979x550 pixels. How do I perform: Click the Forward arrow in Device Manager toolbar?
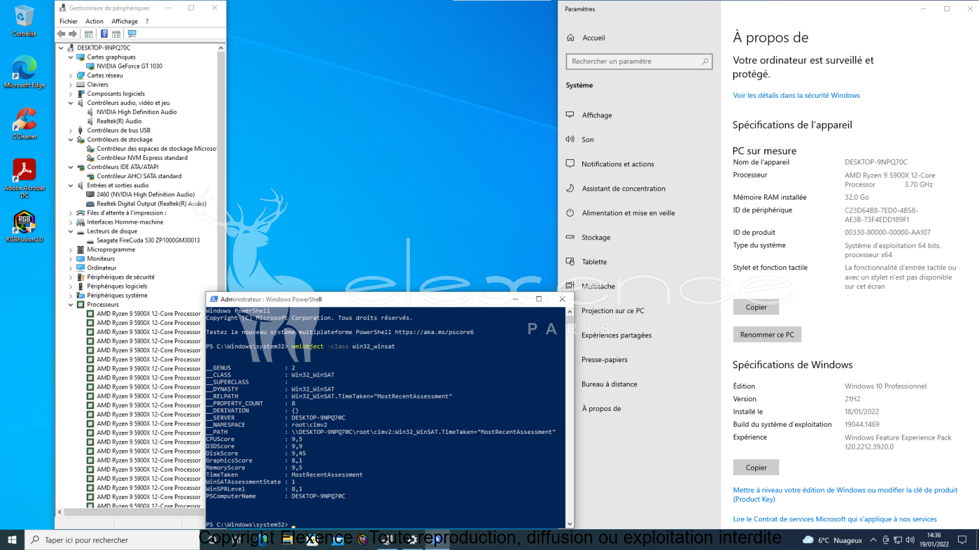73,34
